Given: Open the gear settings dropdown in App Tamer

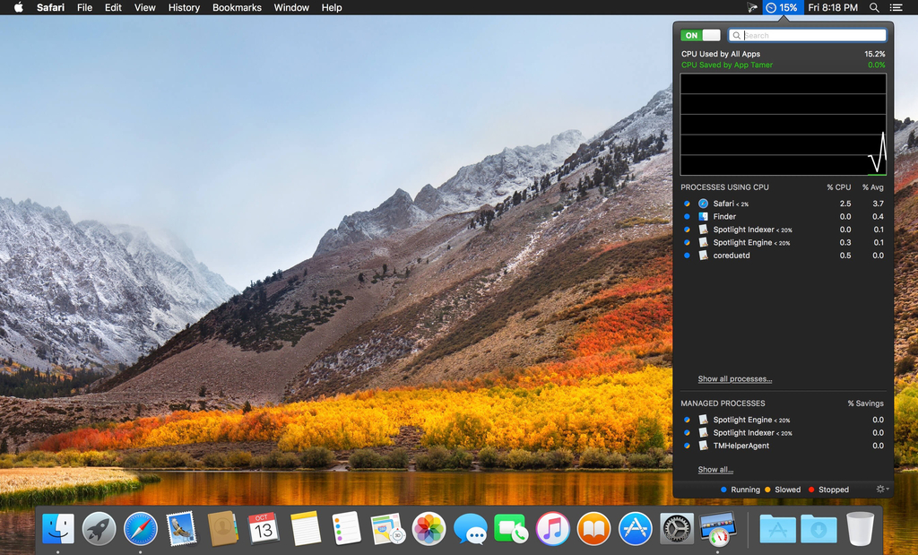Looking at the screenshot, I should point(883,490).
